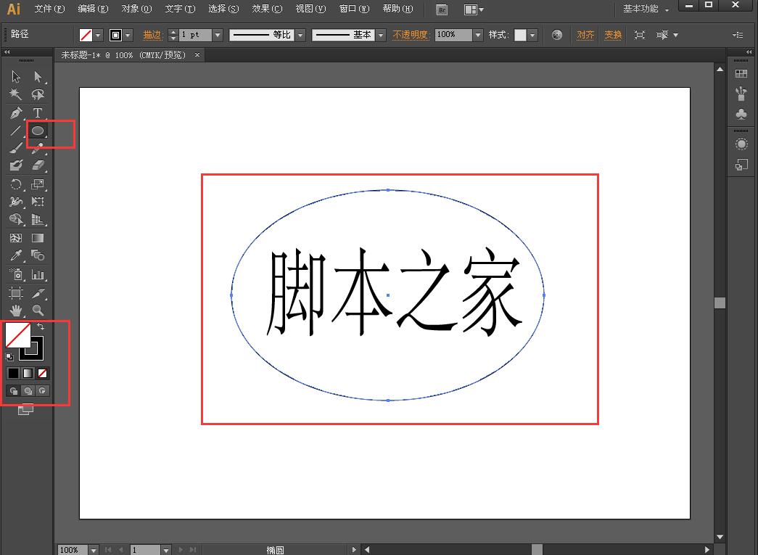Select the Pen tool

pyautogui.click(x=16, y=112)
